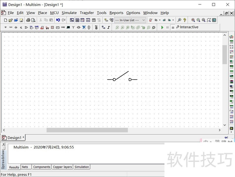The width and height of the screenshot is (235, 177).
Task: Open the Place menu
Action: (42, 13)
